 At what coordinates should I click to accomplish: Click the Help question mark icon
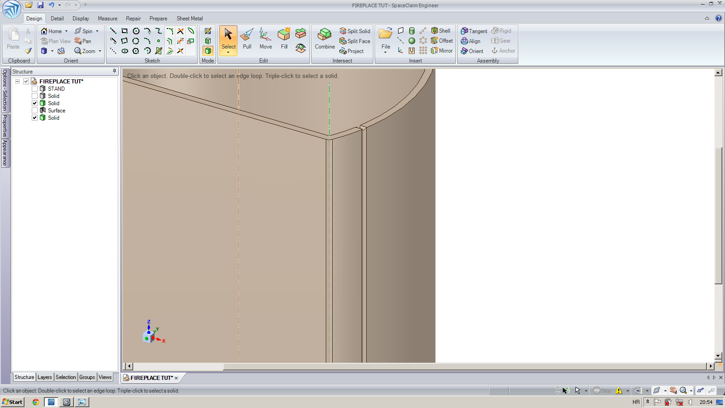[718, 18]
